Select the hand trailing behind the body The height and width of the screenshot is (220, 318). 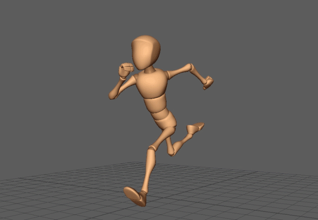coord(208,82)
